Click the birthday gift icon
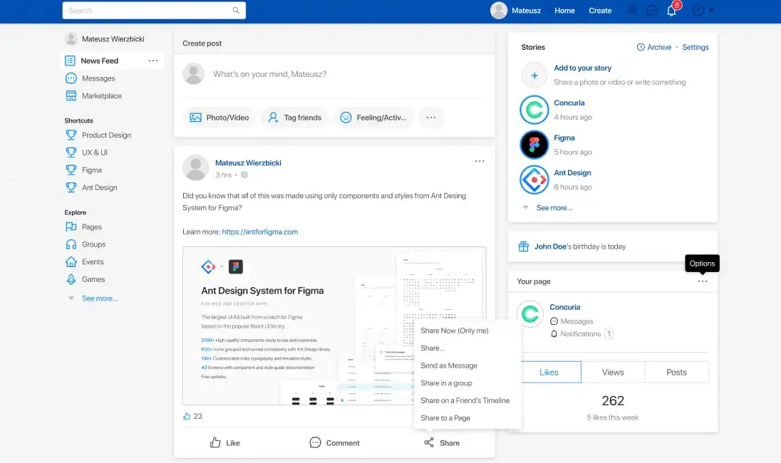 (524, 246)
